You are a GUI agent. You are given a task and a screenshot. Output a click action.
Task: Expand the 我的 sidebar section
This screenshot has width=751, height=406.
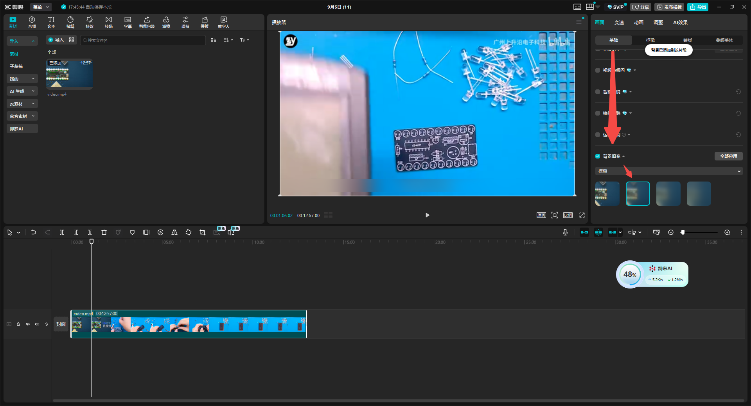tap(22, 79)
